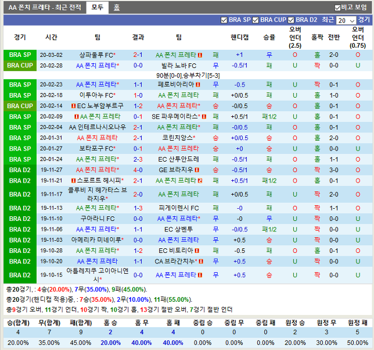Click the 원정 패 summary header
Viewport: 374px width, 350px height.
(358, 323)
